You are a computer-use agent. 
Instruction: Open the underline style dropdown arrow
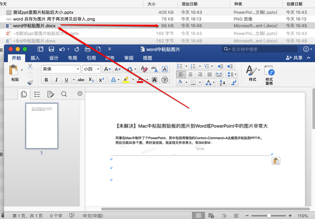[x=74, y=80]
